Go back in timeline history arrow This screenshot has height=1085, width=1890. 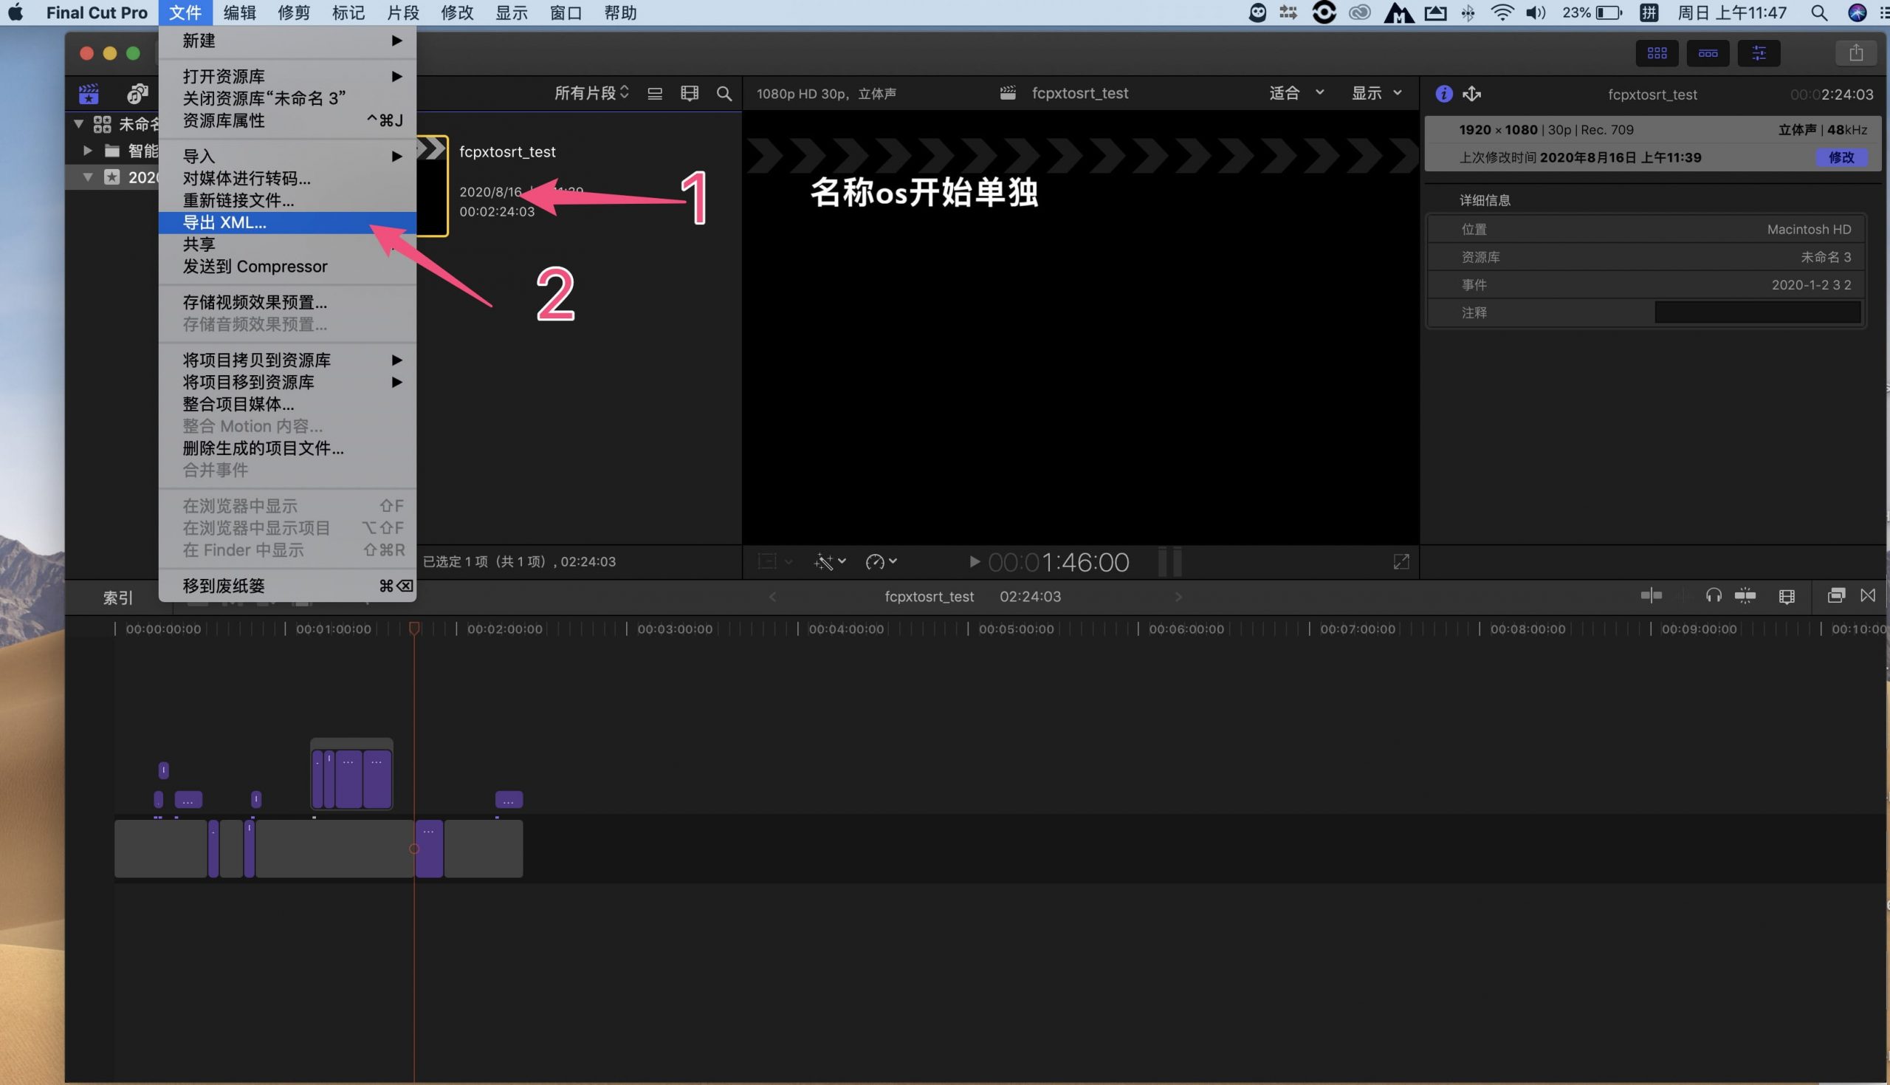point(772,597)
